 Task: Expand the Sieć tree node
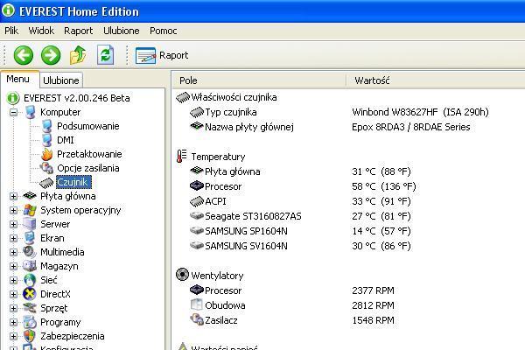coord(13,280)
